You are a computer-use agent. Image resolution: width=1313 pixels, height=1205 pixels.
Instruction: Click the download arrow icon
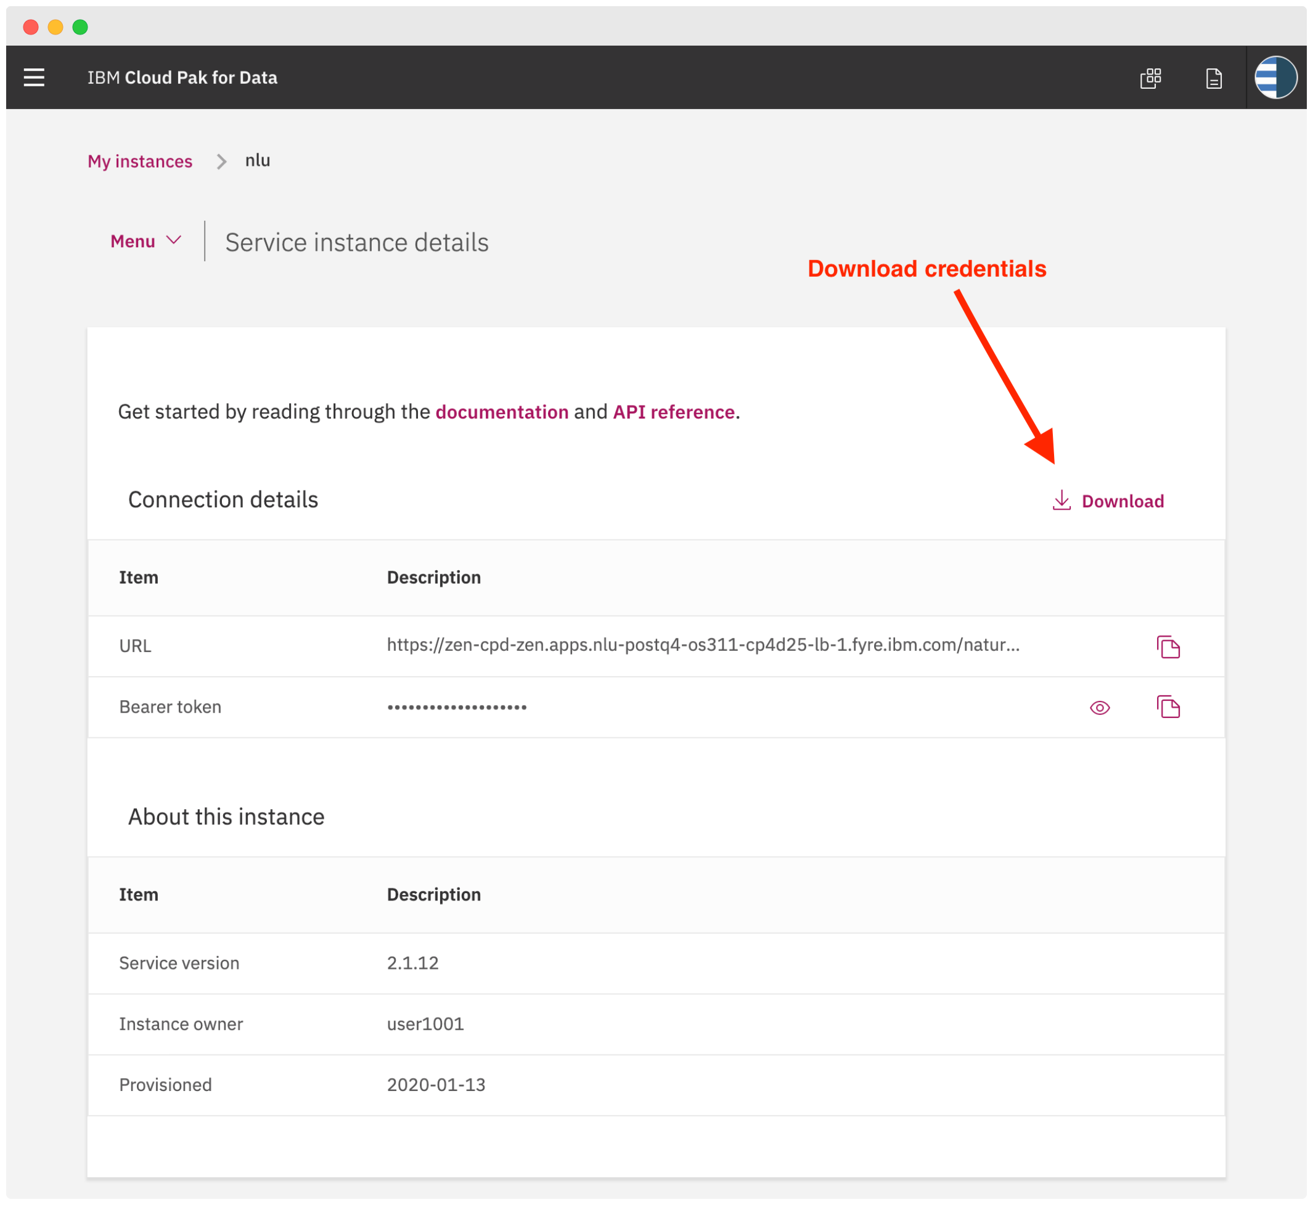point(1061,500)
